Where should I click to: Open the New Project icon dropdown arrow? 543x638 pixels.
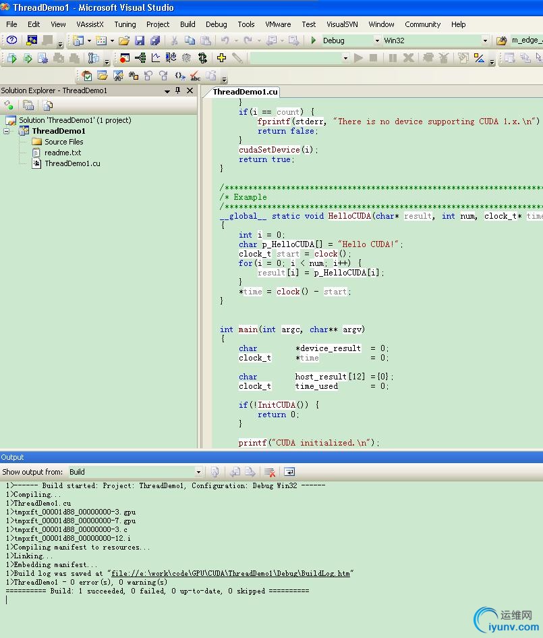tap(89, 41)
